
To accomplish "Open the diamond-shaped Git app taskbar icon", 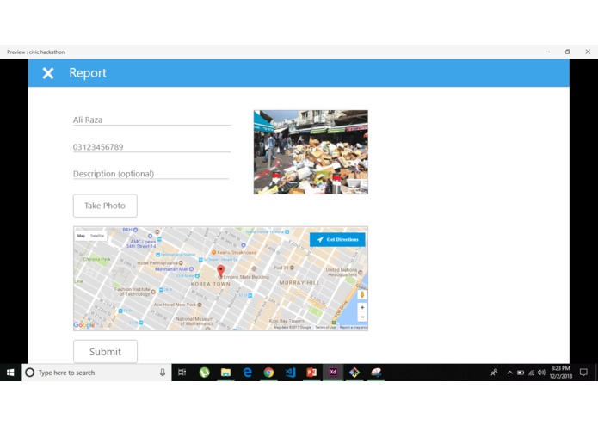I will (x=354, y=373).
